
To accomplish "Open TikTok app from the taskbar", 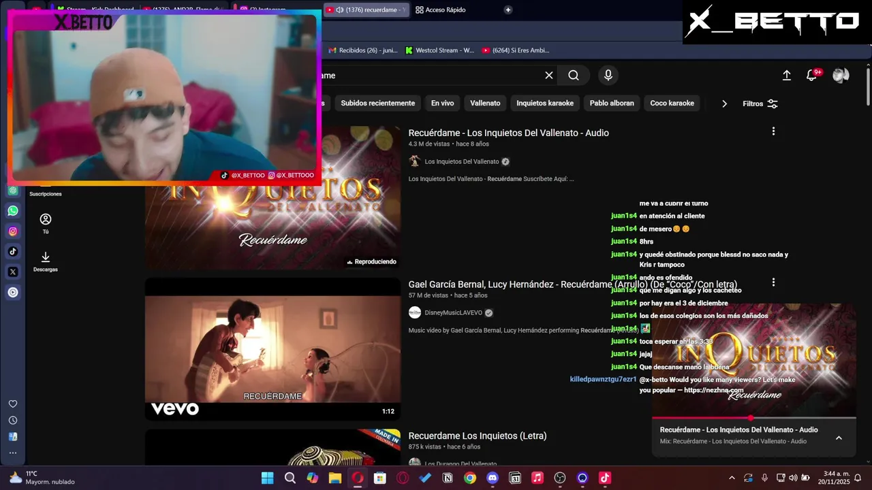I will tap(605, 478).
